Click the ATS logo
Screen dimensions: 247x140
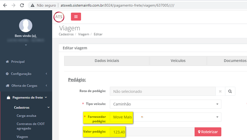point(59,17)
